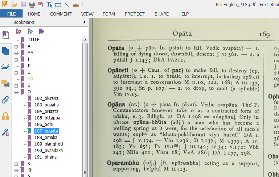This screenshot has width=279, height=177.
Task: Jump to bookmark 191_ohana
Action: point(46,157)
